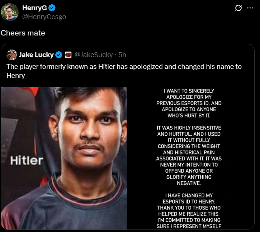Open the three-dot more options menu
The width and height of the screenshot is (260, 232).
(x=250, y=8)
